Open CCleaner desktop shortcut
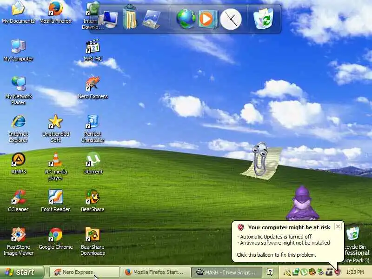This screenshot has height=279, width=372. tap(18, 201)
